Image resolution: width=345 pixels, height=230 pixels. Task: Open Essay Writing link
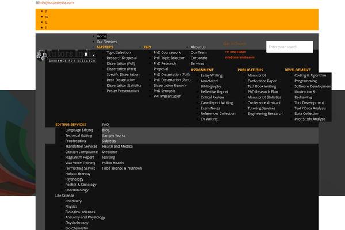[212, 75]
